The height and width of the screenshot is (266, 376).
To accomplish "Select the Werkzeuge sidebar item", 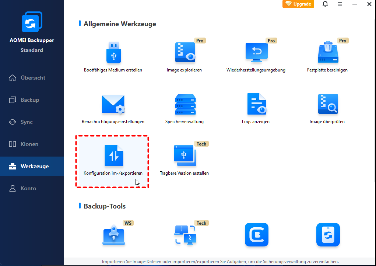I will [32, 166].
